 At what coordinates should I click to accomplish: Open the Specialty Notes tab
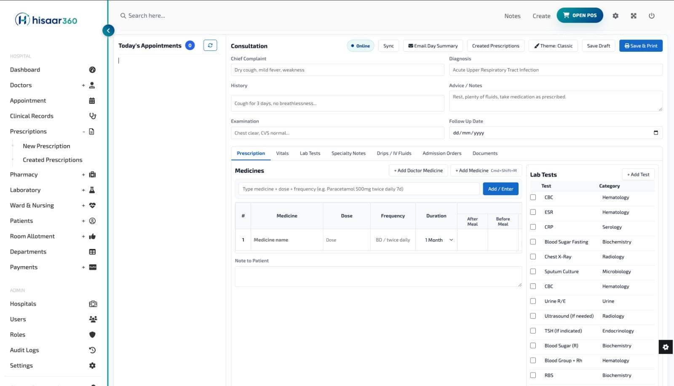[348, 153]
